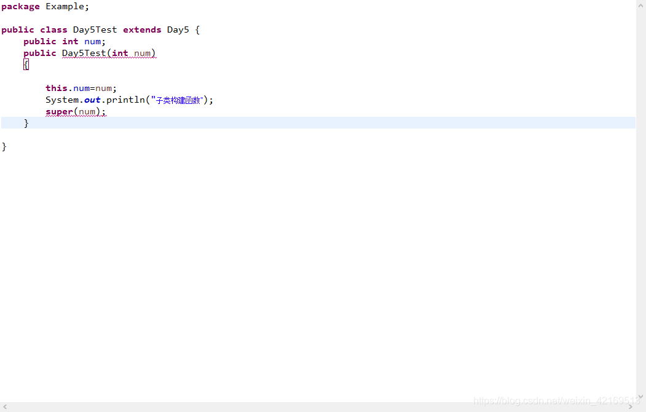The image size is (646, 412).
Task: Click the vertical scrollbar down arrow
Action: click(x=641, y=397)
